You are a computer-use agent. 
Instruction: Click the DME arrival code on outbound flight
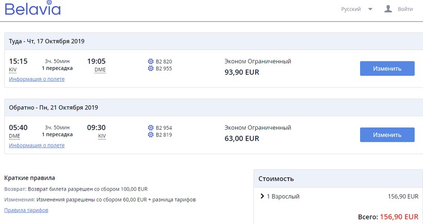(100, 70)
